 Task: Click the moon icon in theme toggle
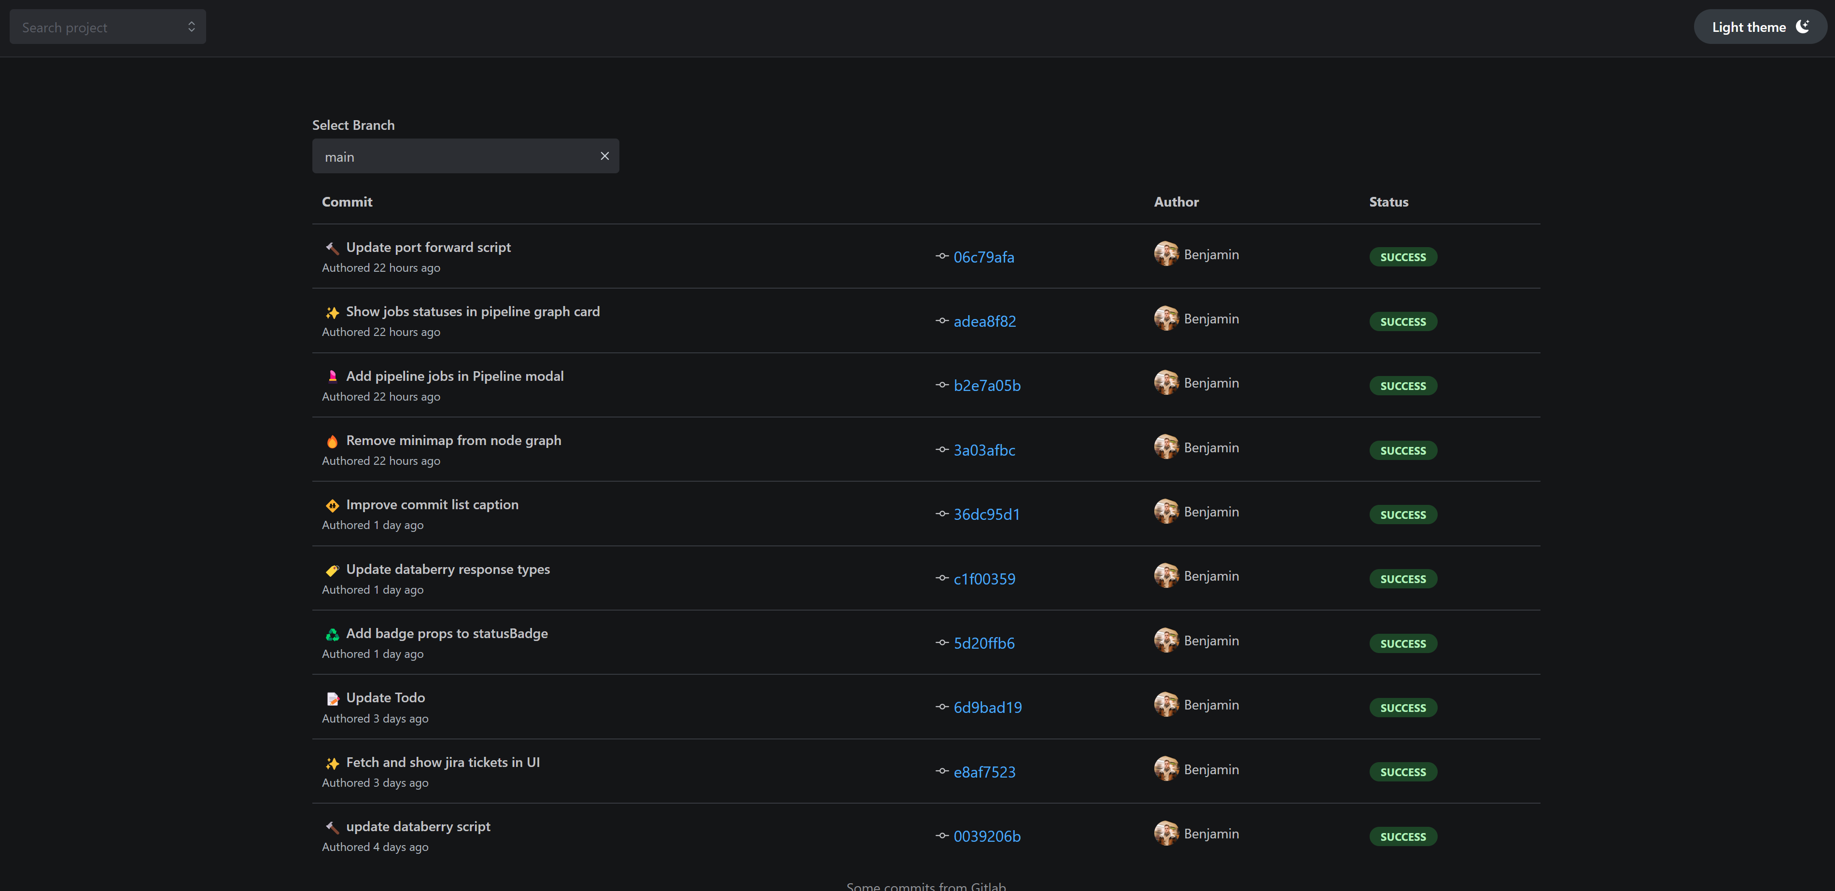(x=1802, y=27)
